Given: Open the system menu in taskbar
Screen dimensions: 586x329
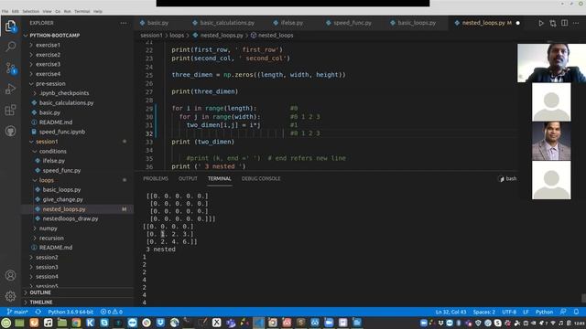Looking at the screenshot, I should click(x=6, y=323).
